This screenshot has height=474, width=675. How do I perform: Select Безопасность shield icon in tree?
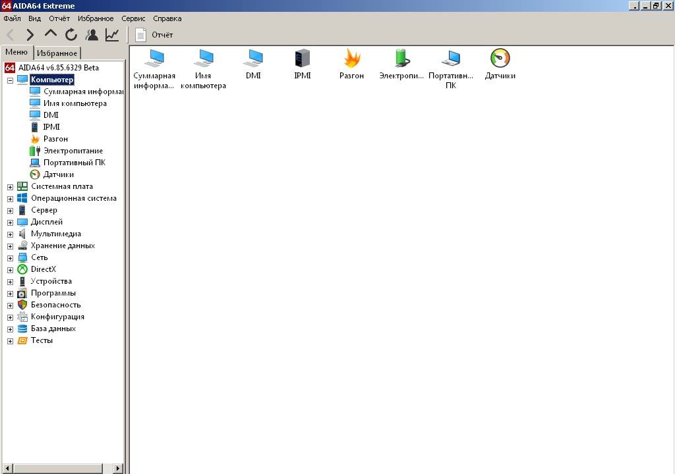click(22, 305)
